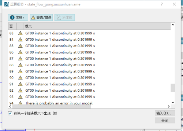This screenshot has height=131, width=183.
Task: Click the Amesim app icon in title bar
Action: (x=7, y=4)
